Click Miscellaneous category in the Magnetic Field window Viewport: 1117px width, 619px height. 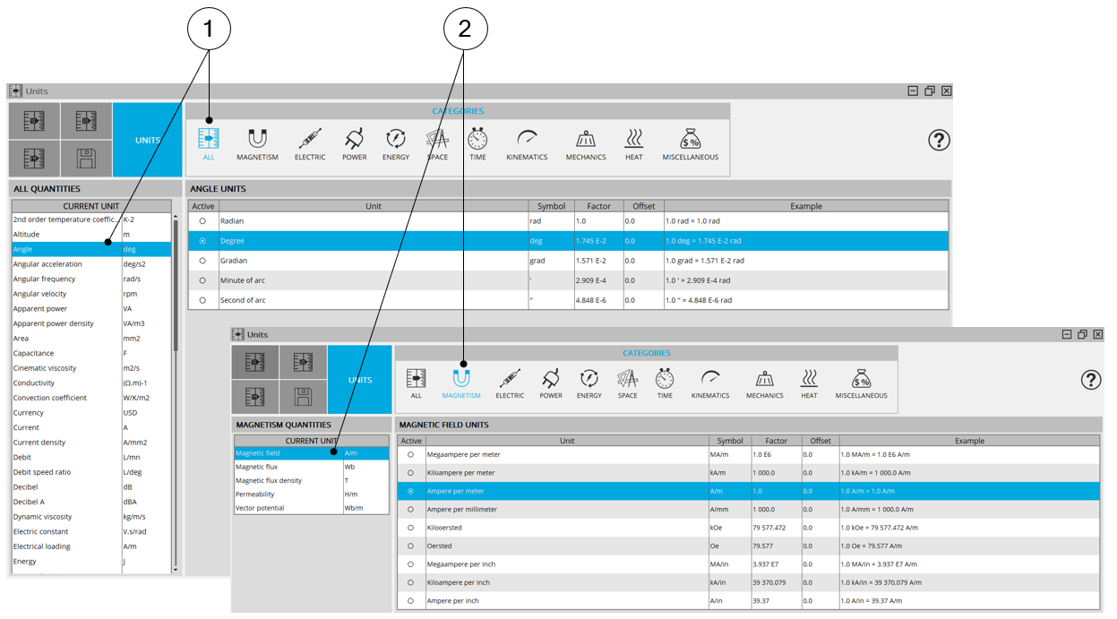(x=861, y=383)
